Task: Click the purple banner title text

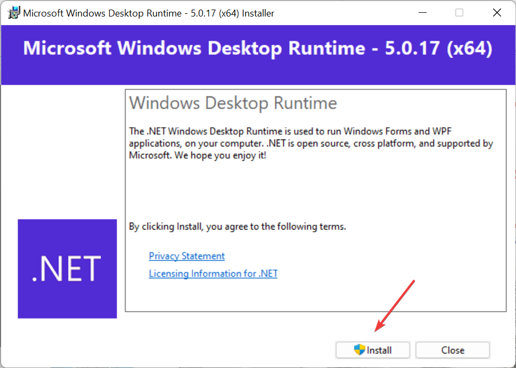Action: coord(258,48)
